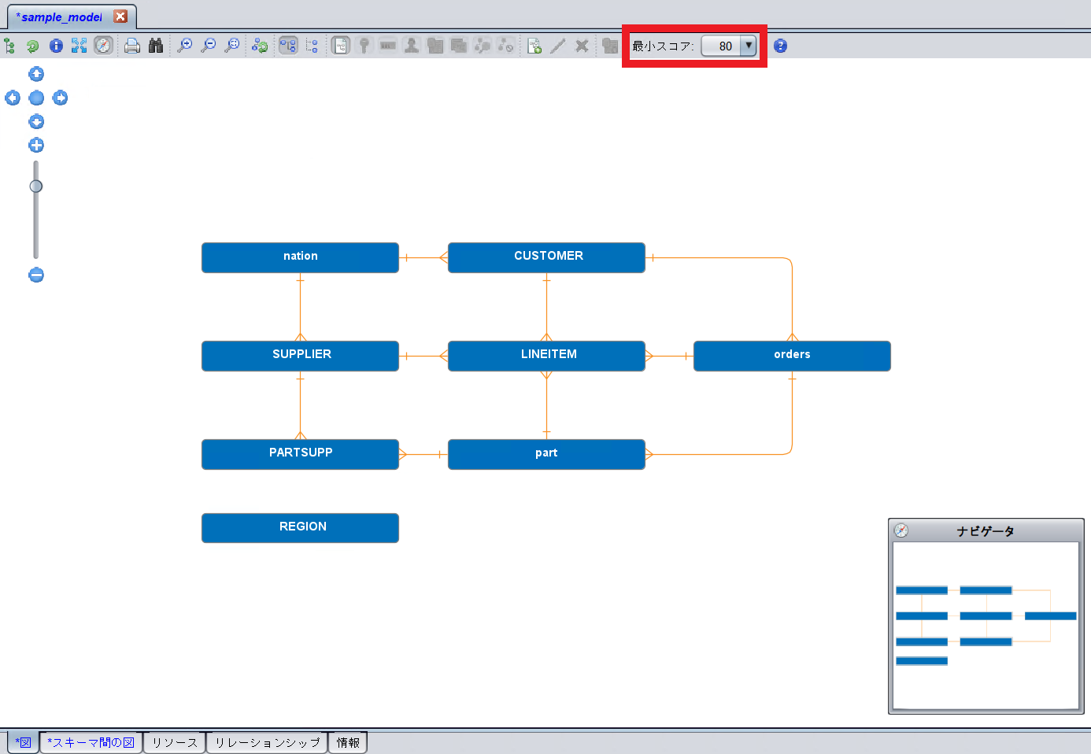1091x754 pixels.
Task: Click the grey search-relationship icon
Action: click(483, 46)
